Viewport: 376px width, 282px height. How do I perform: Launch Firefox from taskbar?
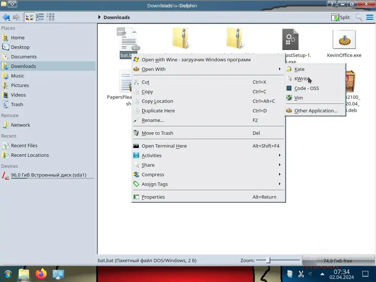pos(41,274)
